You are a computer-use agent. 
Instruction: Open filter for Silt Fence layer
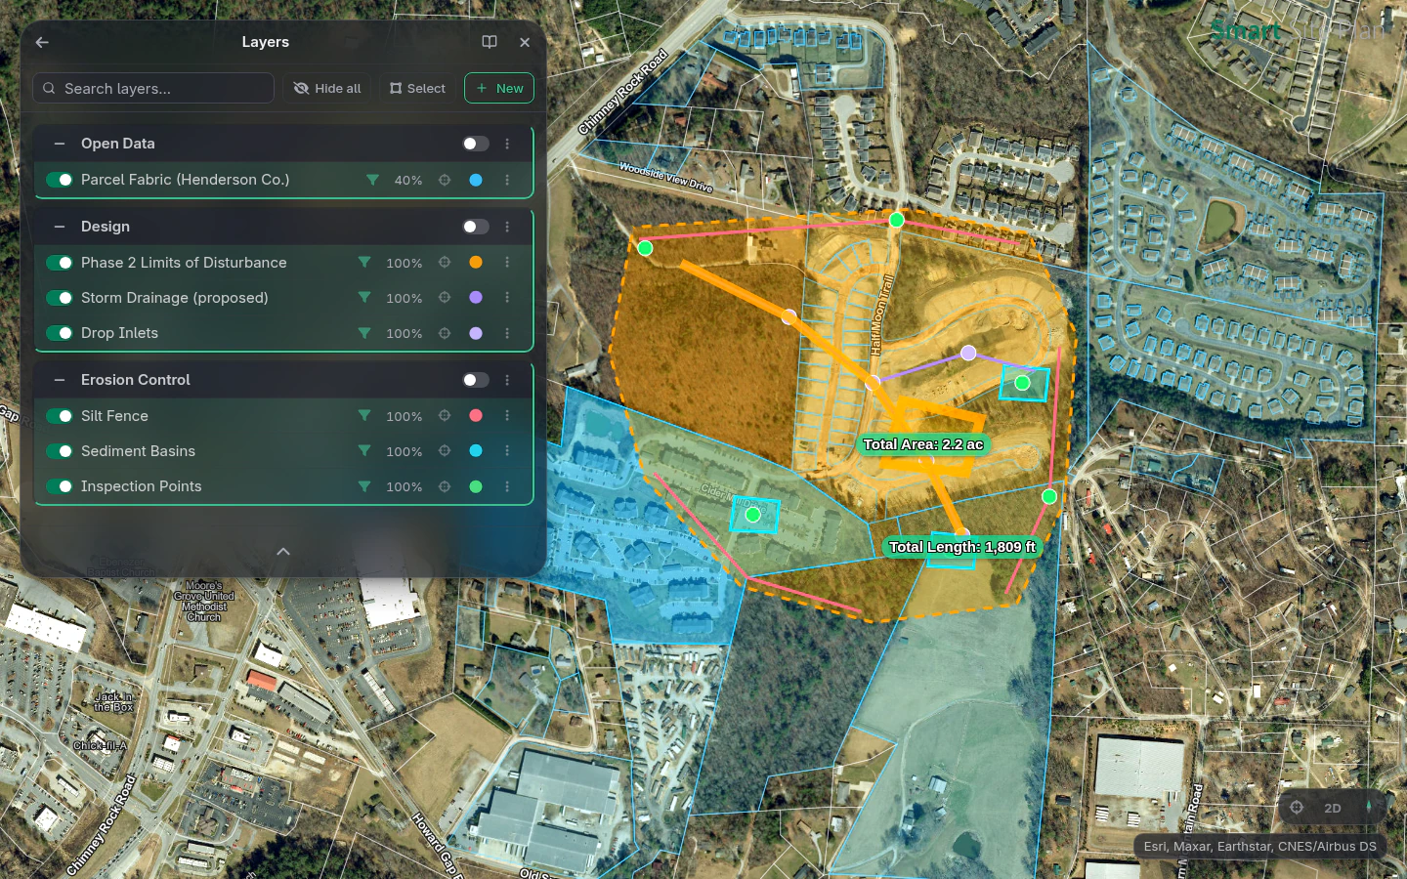(x=364, y=416)
